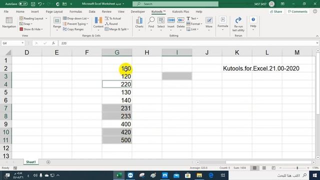Screen dimensions: 320x180
Task: Open Microsoft Edge from taskbar
Action: pos(211,175)
